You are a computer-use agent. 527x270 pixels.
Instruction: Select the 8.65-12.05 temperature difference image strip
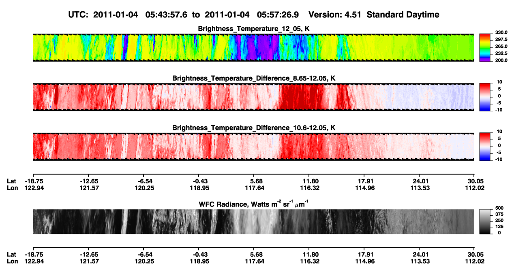253,97
